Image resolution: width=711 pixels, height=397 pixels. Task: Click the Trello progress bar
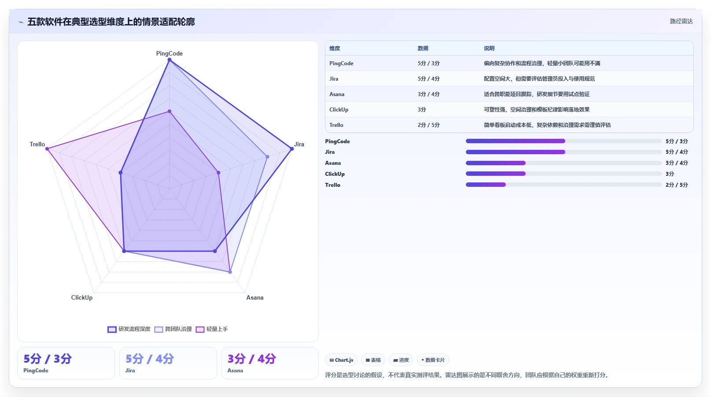[x=564, y=185]
